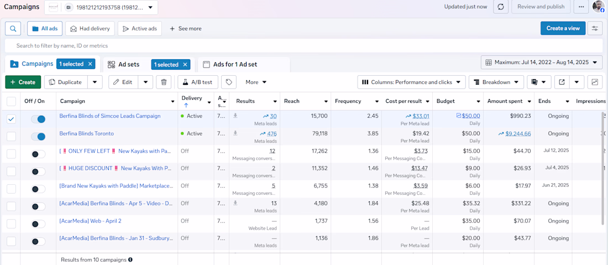This screenshot has height=265, width=608.
Task: Click the 476 results value for Toronto
Action: coord(272,133)
